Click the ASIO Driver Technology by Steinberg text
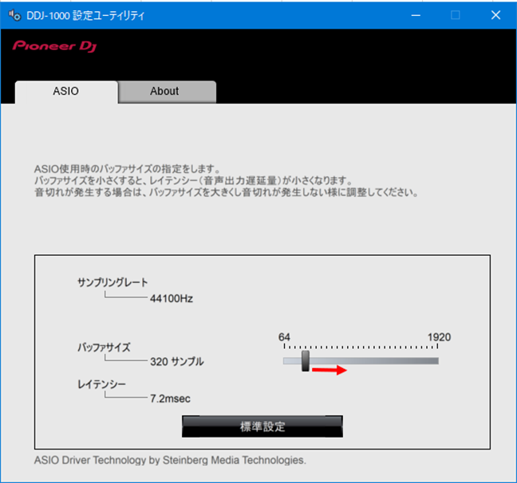This screenshot has width=517, height=483. pos(170,460)
